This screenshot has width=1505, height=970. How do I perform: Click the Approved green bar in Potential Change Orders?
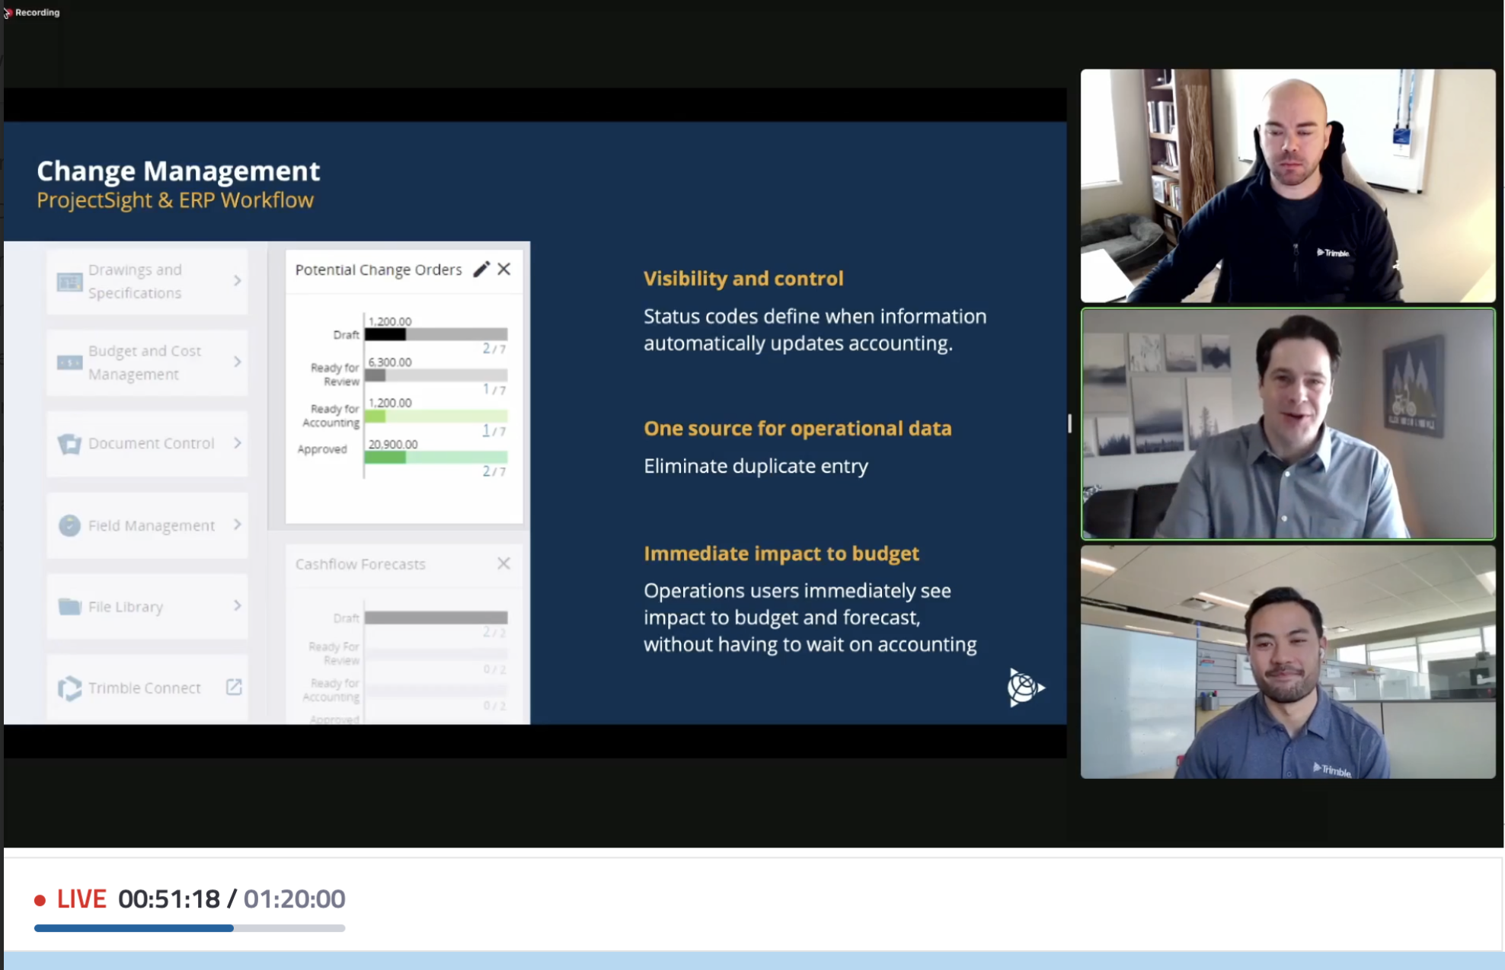pyautogui.click(x=436, y=458)
